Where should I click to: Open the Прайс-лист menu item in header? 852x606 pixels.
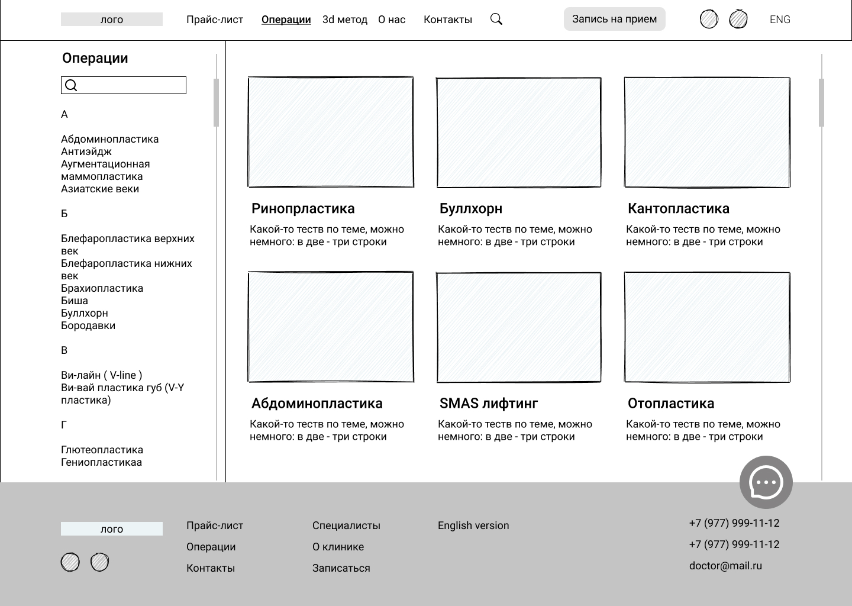pyautogui.click(x=215, y=20)
